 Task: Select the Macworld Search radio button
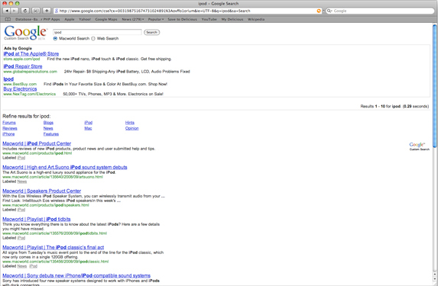pos(55,38)
